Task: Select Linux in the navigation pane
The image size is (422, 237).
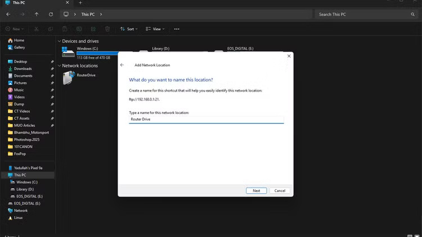Action: pyautogui.click(x=18, y=217)
